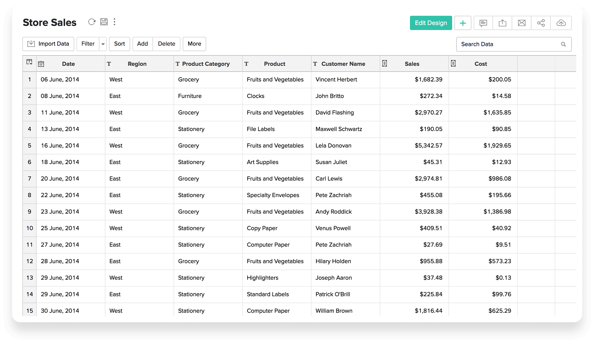
Task: Select row number 5 header
Action: [29, 146]
